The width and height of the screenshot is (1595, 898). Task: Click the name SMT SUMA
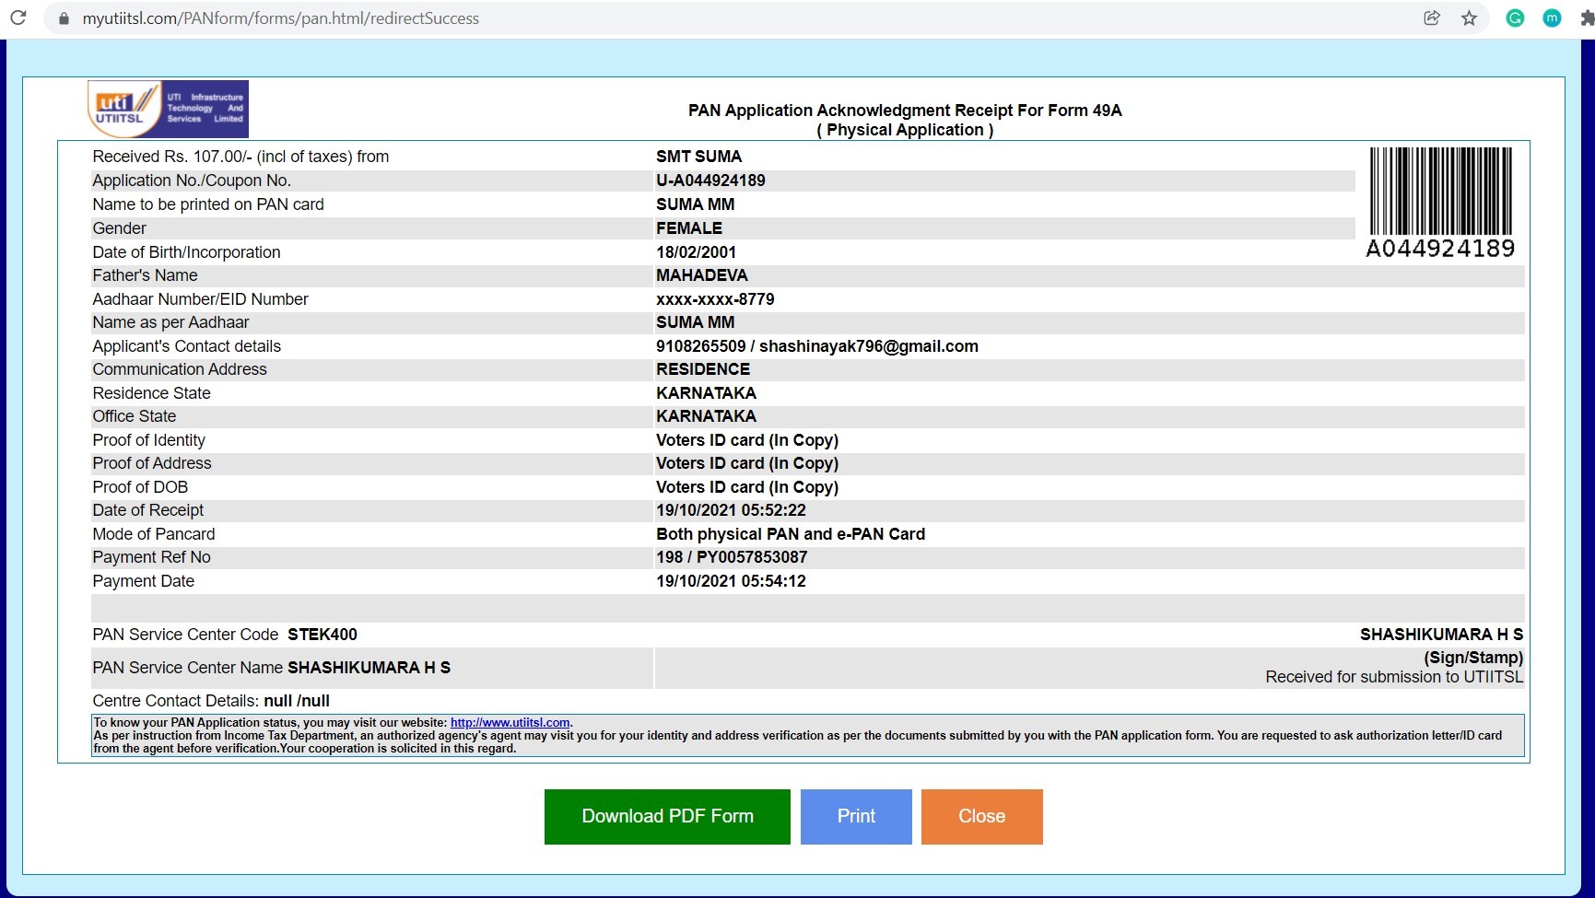[698, 157]
